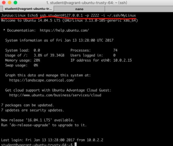
Task: Open the ubuntu.com business services cloud URL
Action: point(55,95)
